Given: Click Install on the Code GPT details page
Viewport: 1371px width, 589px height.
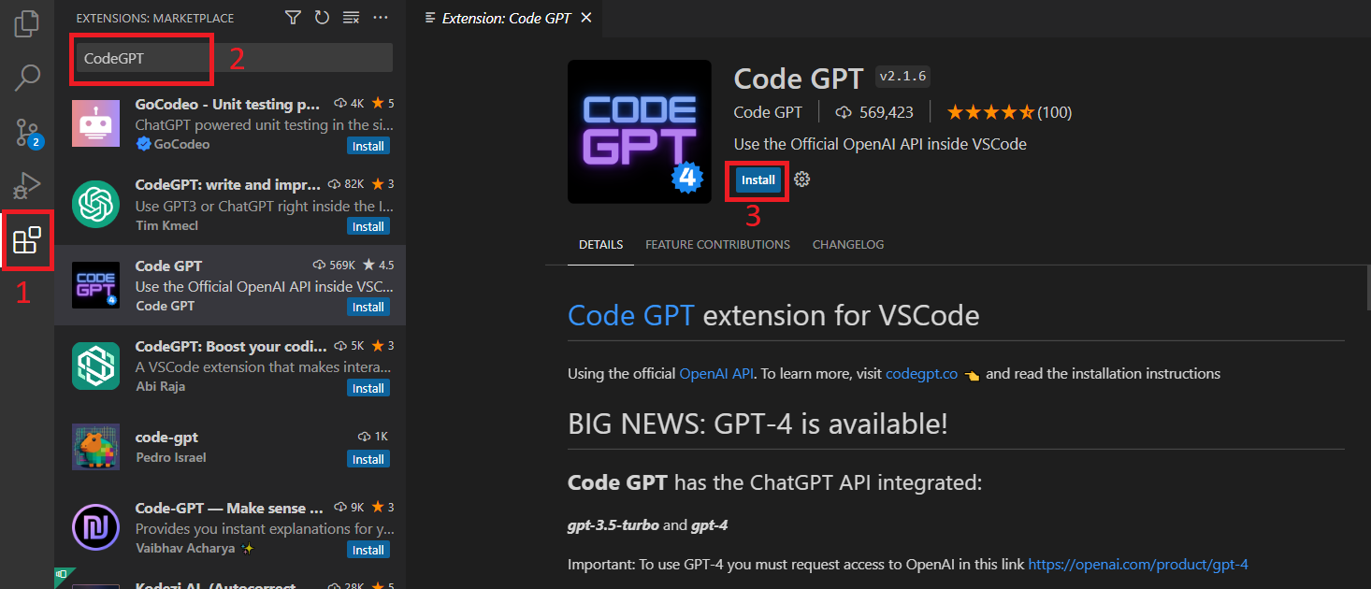Looking at the screenshot, I should (758, 180).
